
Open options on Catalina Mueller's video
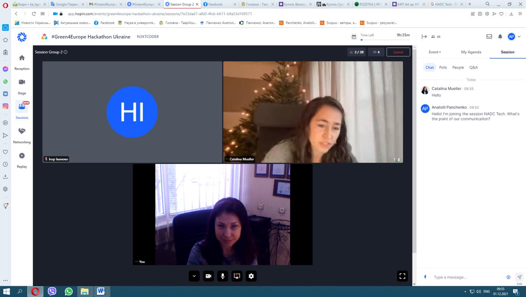pos(227,159)
